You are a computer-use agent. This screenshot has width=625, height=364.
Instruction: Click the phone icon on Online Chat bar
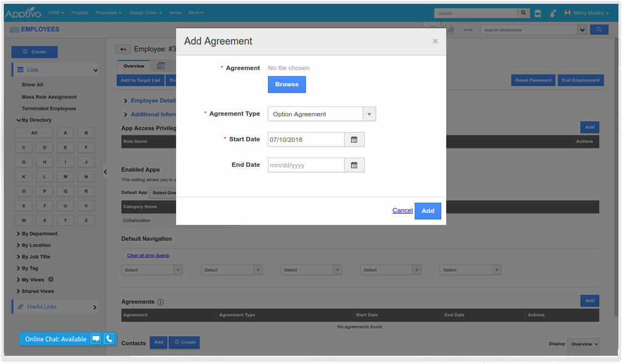point(109,338)
